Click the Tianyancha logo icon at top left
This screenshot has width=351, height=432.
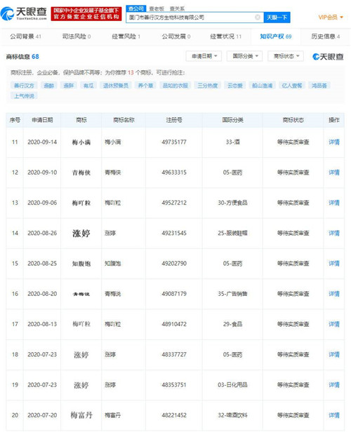7,13
